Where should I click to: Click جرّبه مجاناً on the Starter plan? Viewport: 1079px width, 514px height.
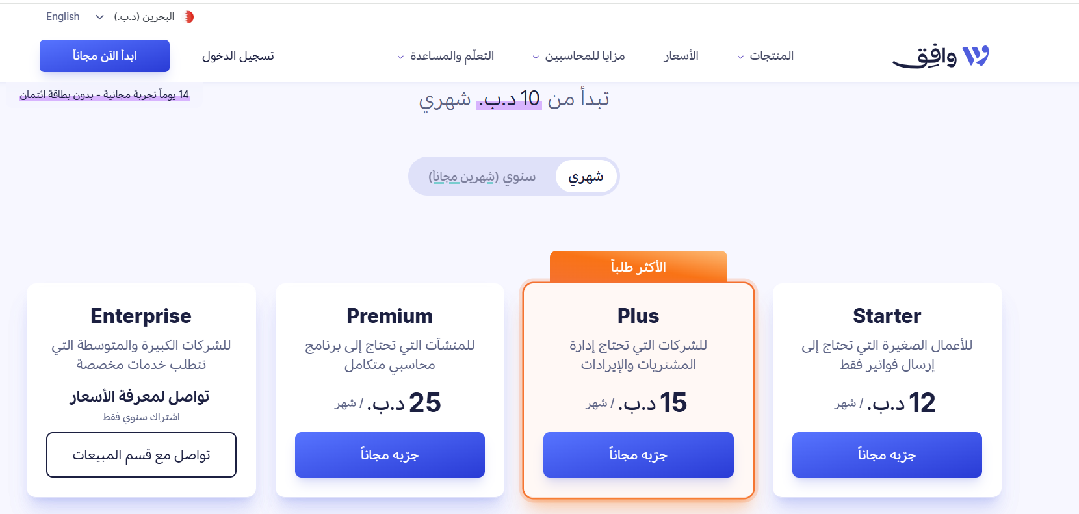click(887, 455)
